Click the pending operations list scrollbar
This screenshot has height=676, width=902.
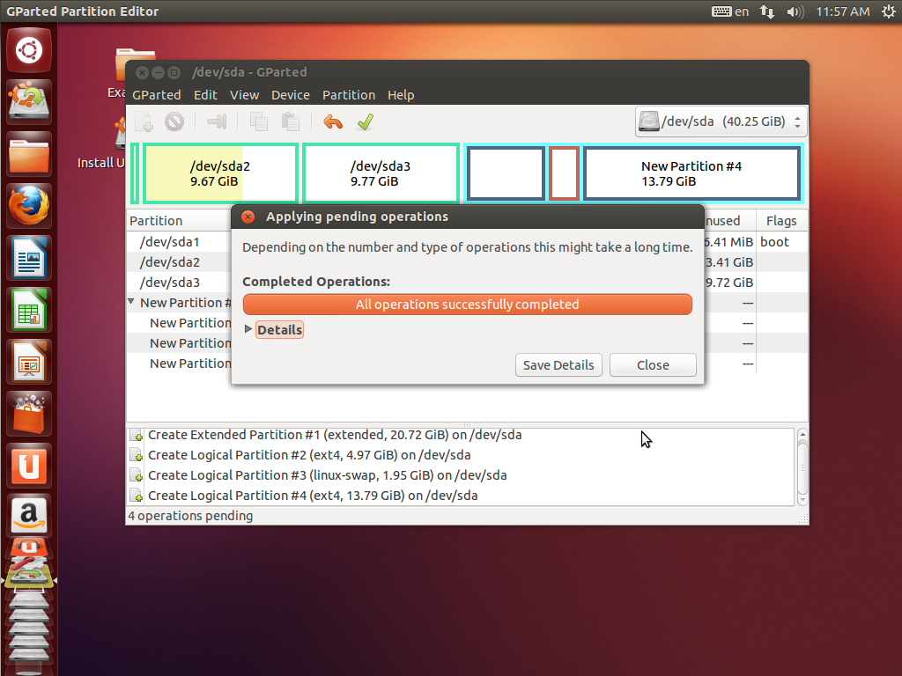point(802,465)
